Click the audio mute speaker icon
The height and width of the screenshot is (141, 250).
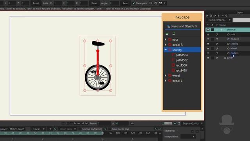tap(132, 123)
